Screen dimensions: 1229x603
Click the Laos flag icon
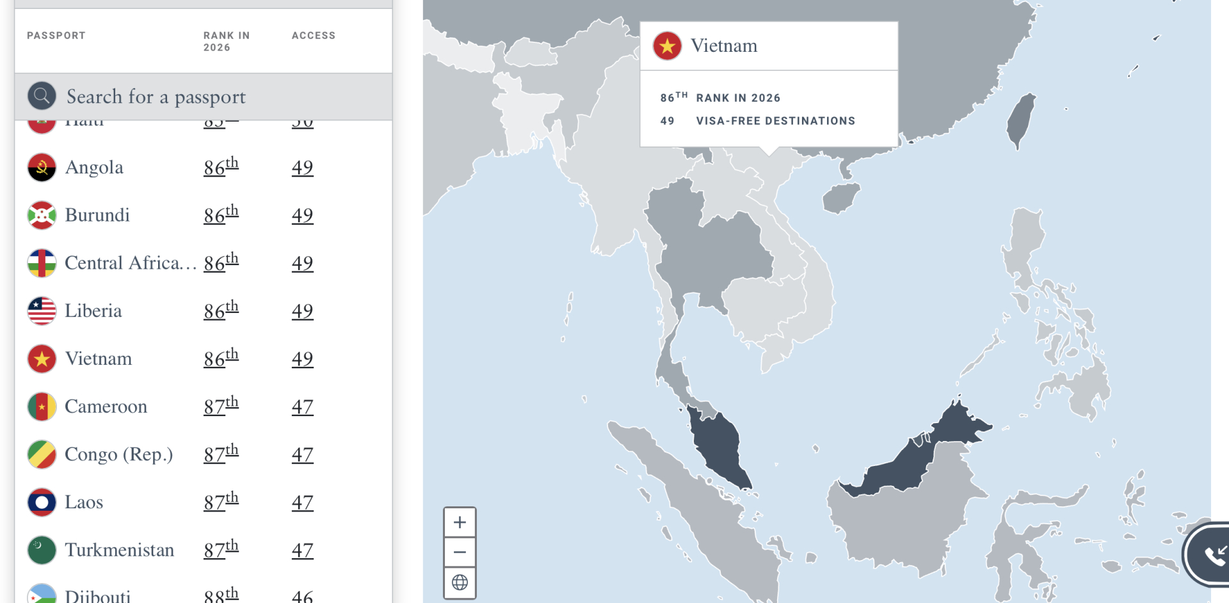click(42, 502)
